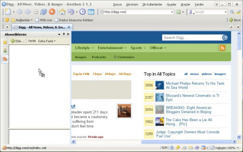
Task: Click the orange RSS icon on Digg page
Action: point(222,48)
